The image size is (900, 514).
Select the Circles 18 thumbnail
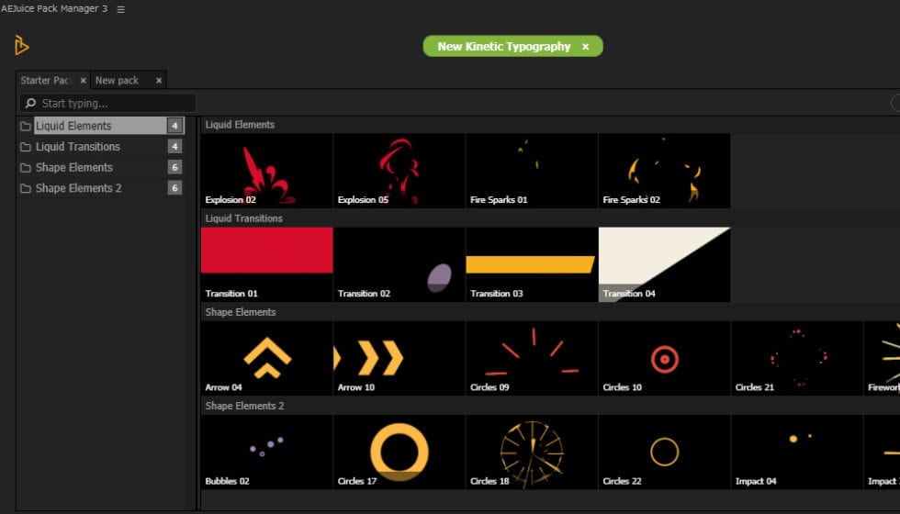pos(532,452)
